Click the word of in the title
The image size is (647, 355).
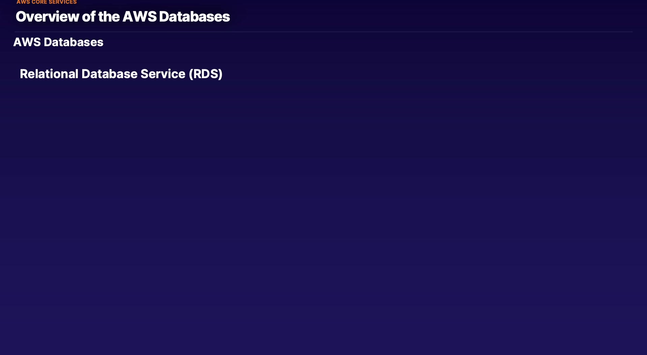point(89,17)
